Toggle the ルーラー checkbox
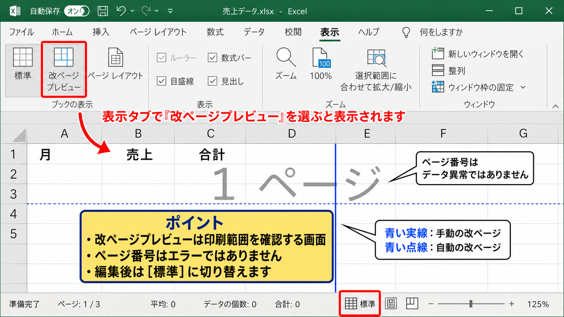Viewport: 564px width, 317px height. click(x=162, y=58)
